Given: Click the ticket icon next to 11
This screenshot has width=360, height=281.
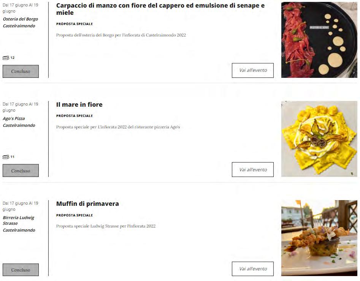Looking at the screenshot, I should tap(6, 157).
